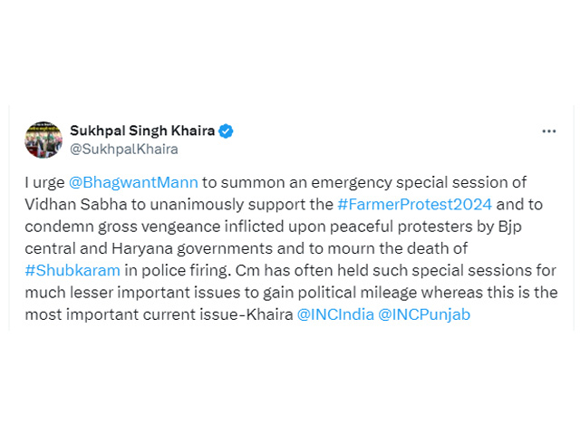Open the Sukhpal Singh Khaira display name

point(142,130)
